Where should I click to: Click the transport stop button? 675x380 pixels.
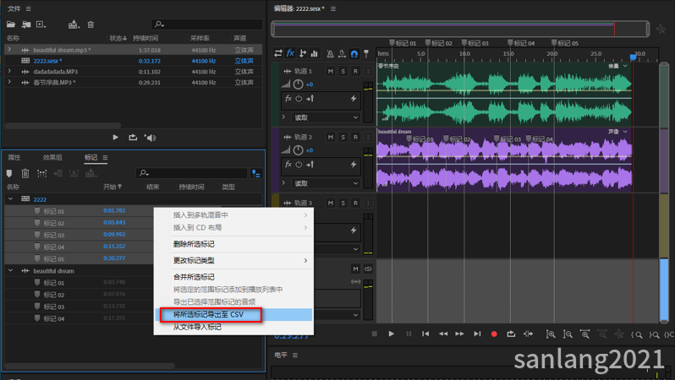(375, 334)
